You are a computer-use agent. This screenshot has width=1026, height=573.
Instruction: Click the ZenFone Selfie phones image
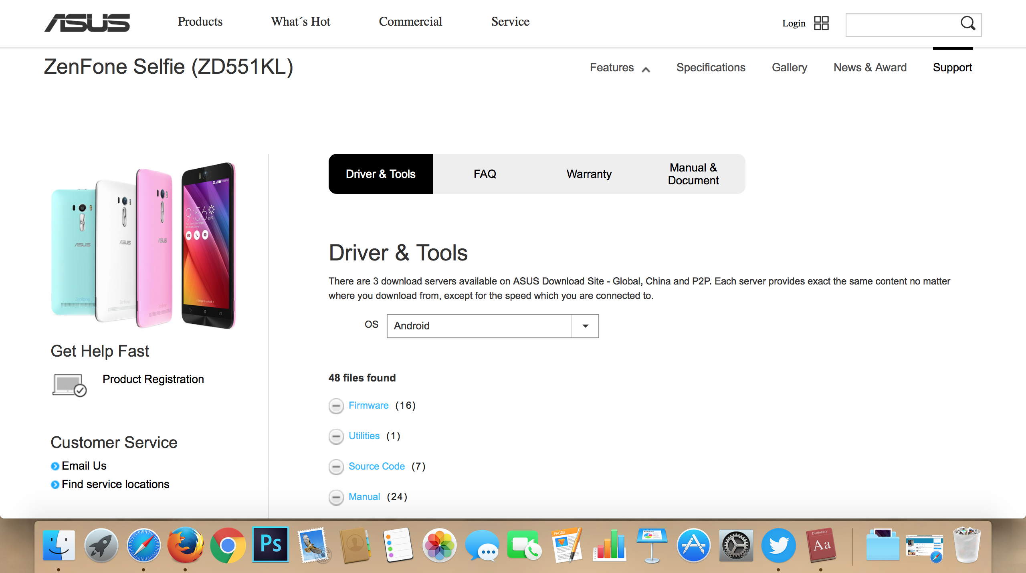143,245
